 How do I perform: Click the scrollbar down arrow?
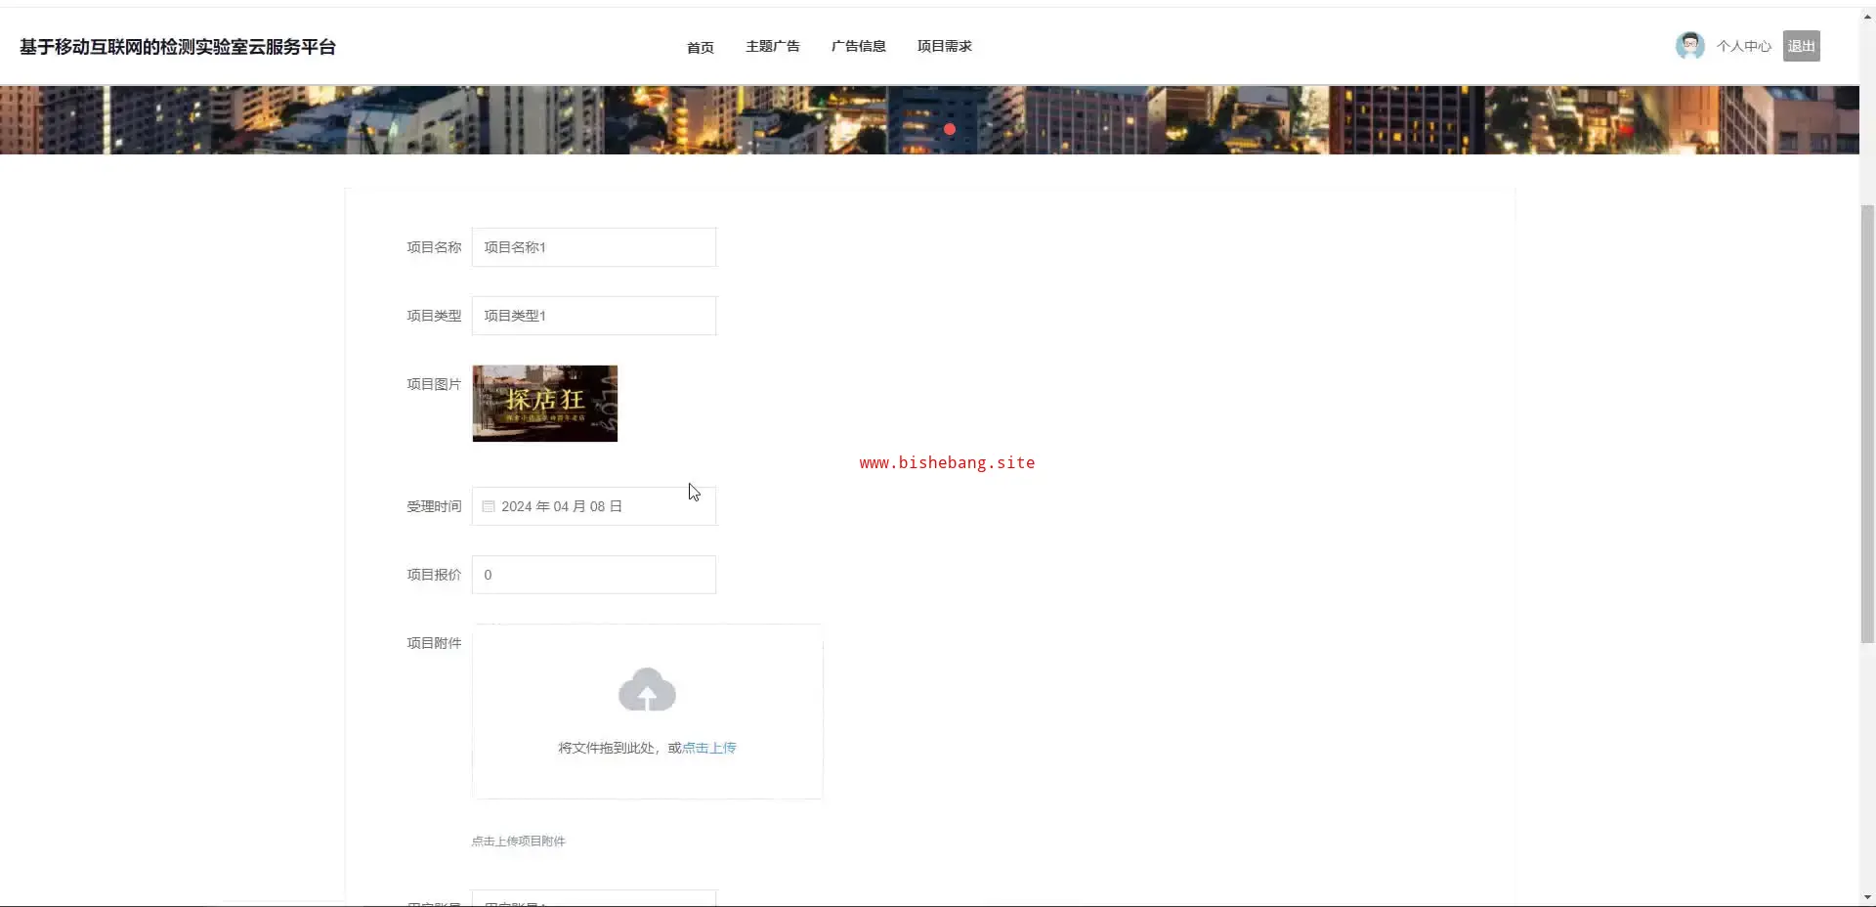tap(1867, 897)
